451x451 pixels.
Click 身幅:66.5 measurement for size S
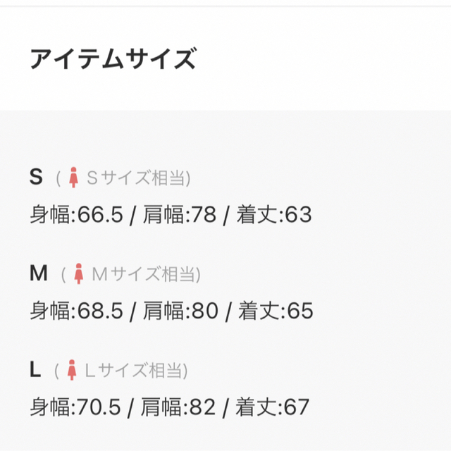77,214
